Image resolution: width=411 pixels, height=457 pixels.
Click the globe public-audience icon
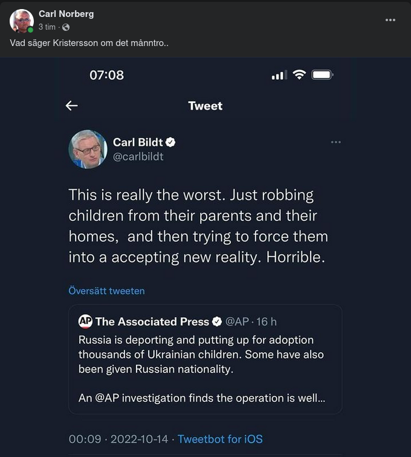66,27
